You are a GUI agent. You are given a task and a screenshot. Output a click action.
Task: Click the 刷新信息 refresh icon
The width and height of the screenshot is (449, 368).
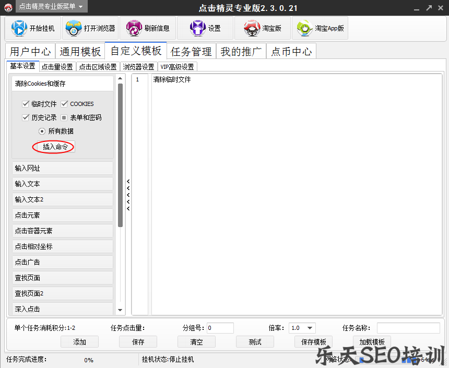tap(134, 28)
